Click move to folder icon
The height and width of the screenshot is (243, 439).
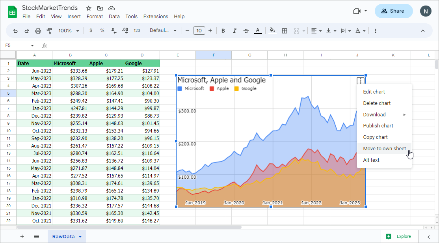100,8
